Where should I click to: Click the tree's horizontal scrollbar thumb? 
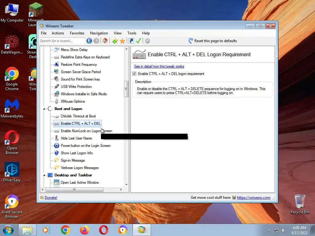pyautogui.click(x=74, y=190)
